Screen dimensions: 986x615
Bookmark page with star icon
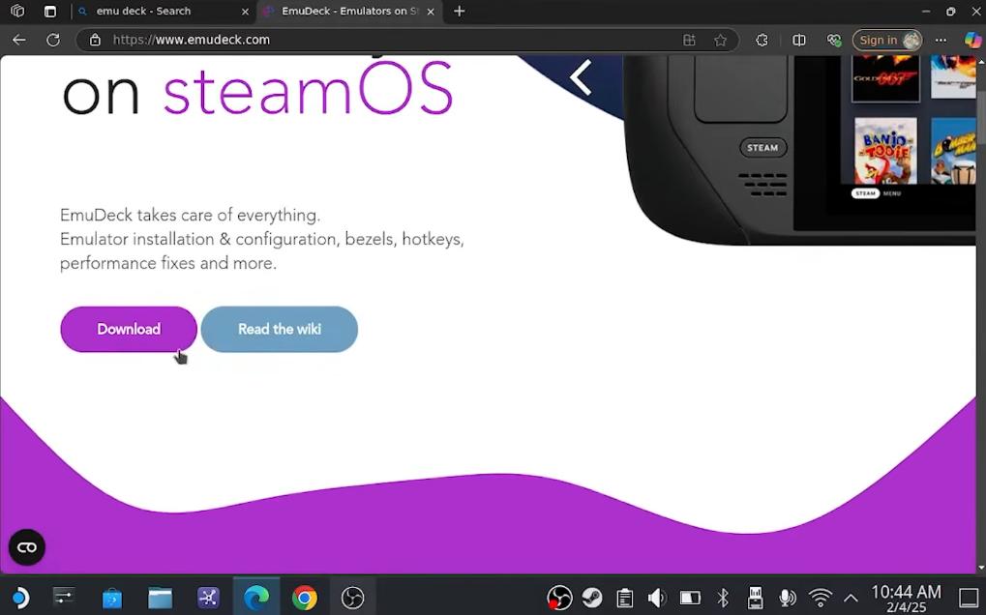click(x=720, y=41)
